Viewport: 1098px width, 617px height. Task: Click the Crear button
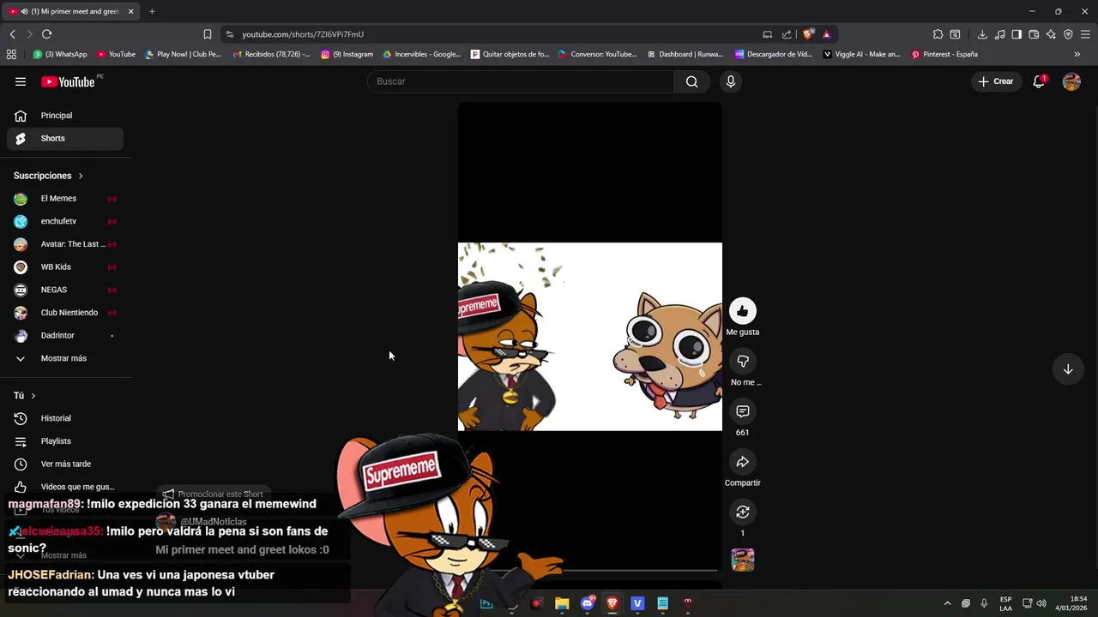tap(995, 81)
